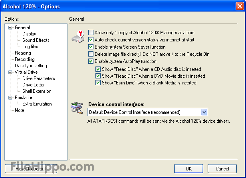
Task: Uncheck Show Read Disc for CD Audio
Action: pyautogui.click(x=98, y=69)
